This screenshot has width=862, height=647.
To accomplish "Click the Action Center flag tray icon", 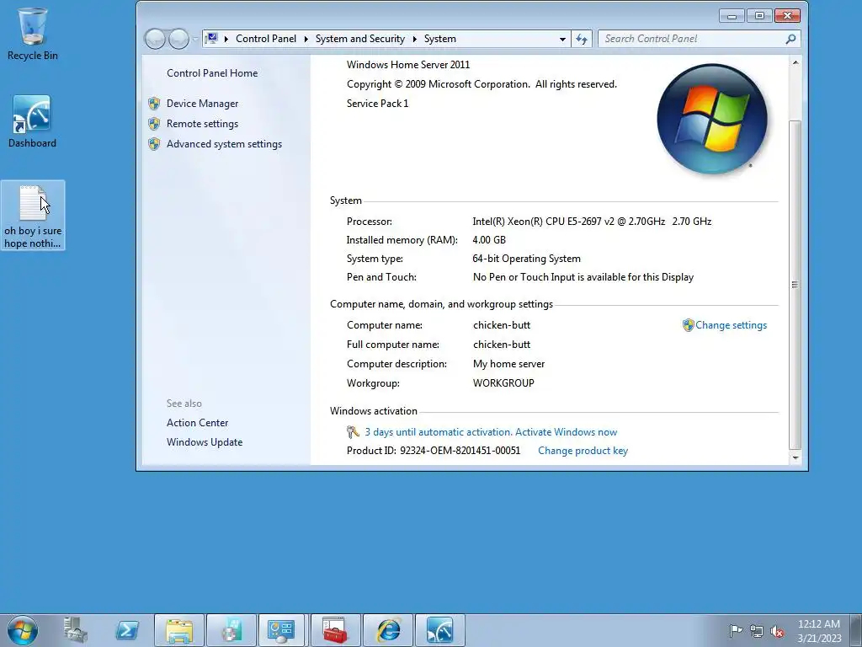I will coord(736,630).
